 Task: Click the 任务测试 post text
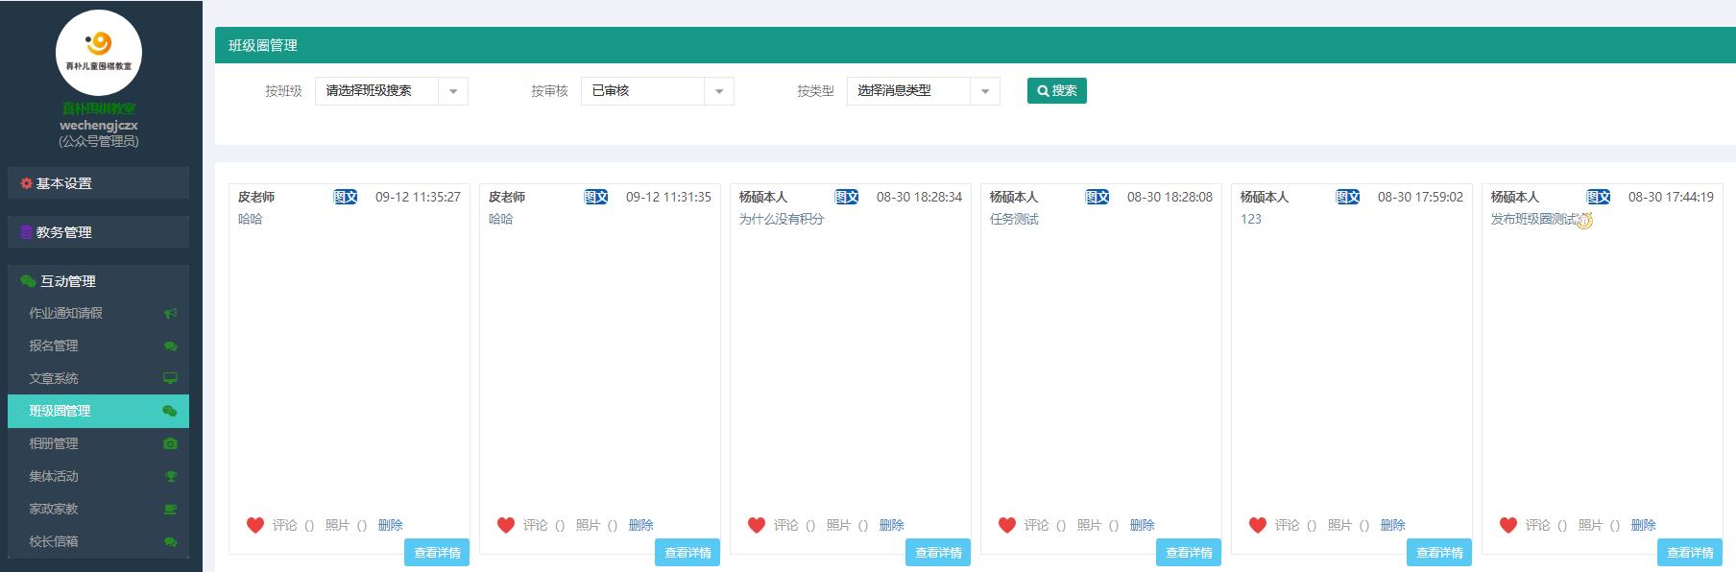coord(1014,219)
